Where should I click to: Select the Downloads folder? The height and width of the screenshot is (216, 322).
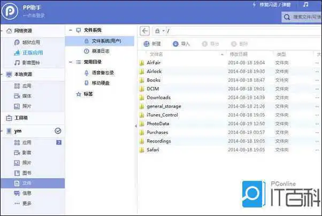click(x=158, y=98)
